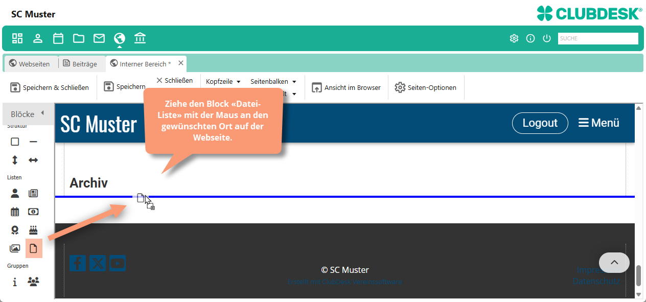Expand the Seitenbalken dropdown
Image resolution: width=646 pixels, height=302 pixels.
273,81
